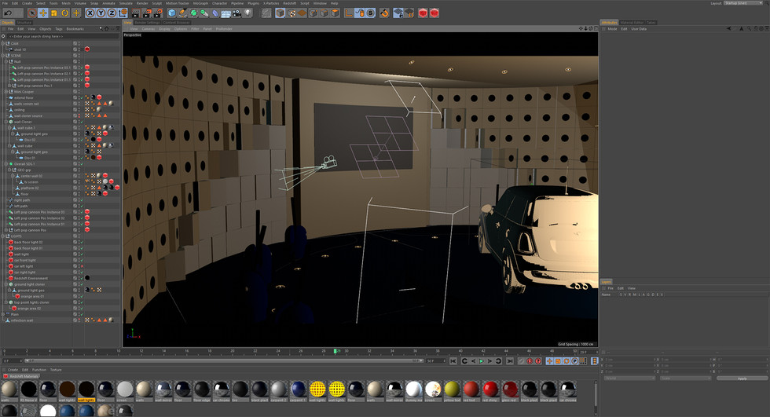
Task: Open the World coordinate dropdown
Action: click(x=629, y=379)
